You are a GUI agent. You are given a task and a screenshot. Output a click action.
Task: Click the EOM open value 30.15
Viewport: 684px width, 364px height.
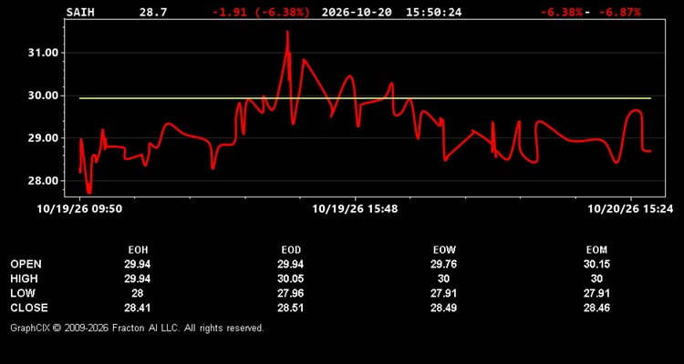596,264
